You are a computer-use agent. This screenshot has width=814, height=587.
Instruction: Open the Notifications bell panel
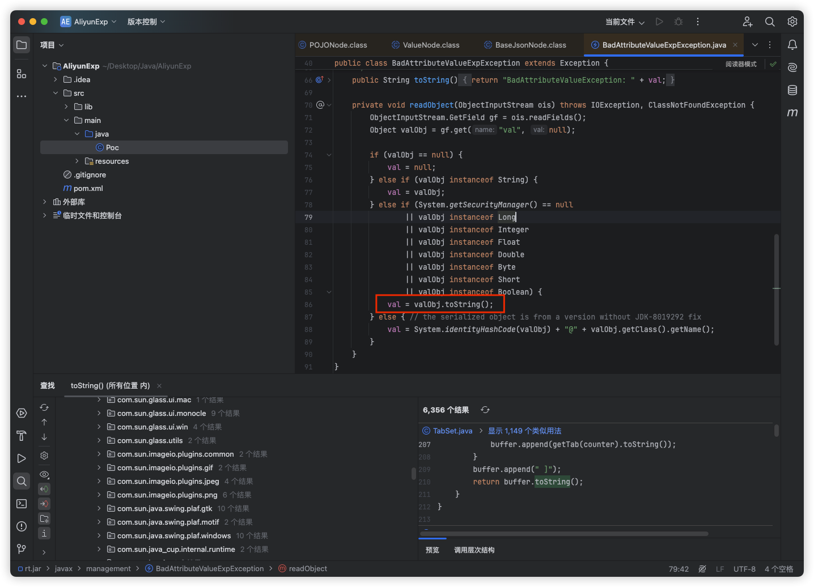pyautogui.click(x=792, y=45)
